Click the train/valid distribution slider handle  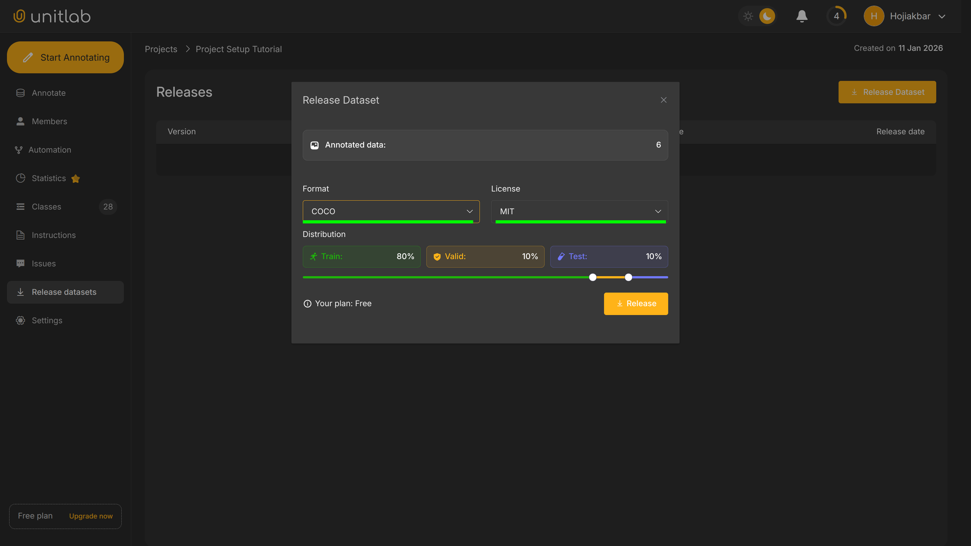(592, 277)
